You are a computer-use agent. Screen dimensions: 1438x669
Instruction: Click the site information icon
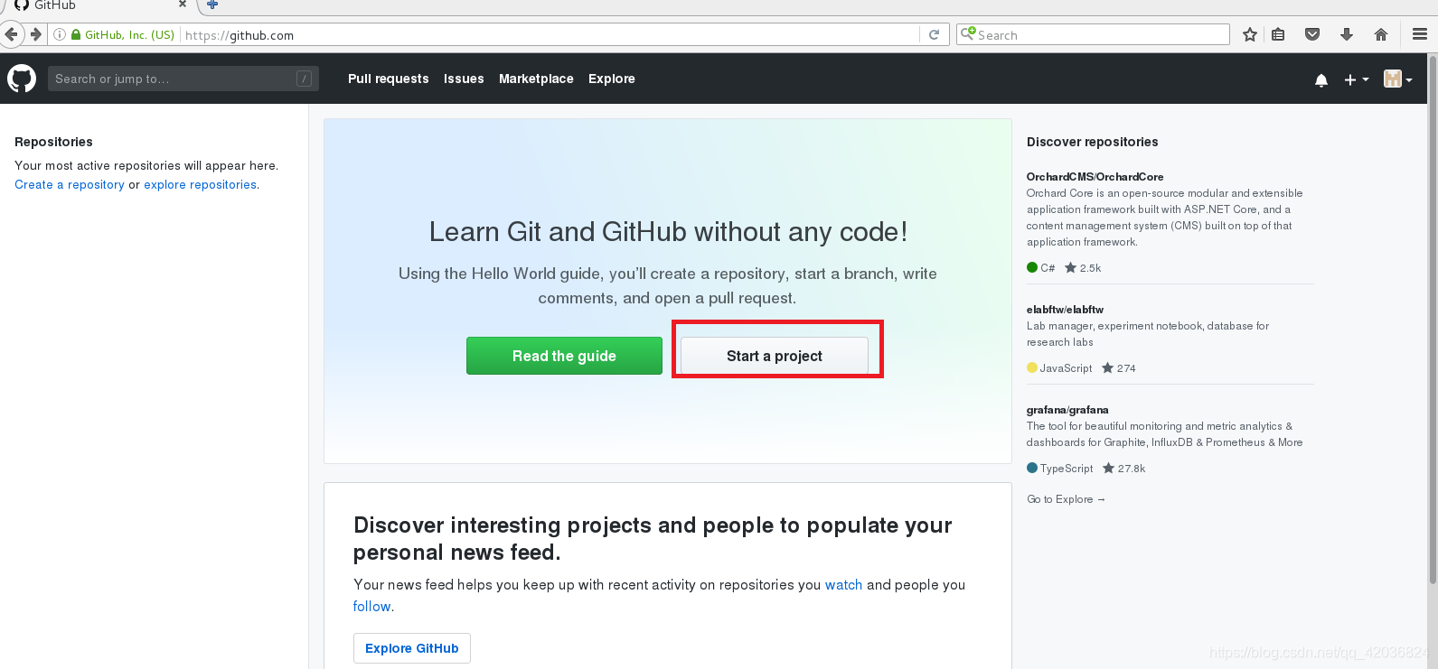(x=60, y=34)
